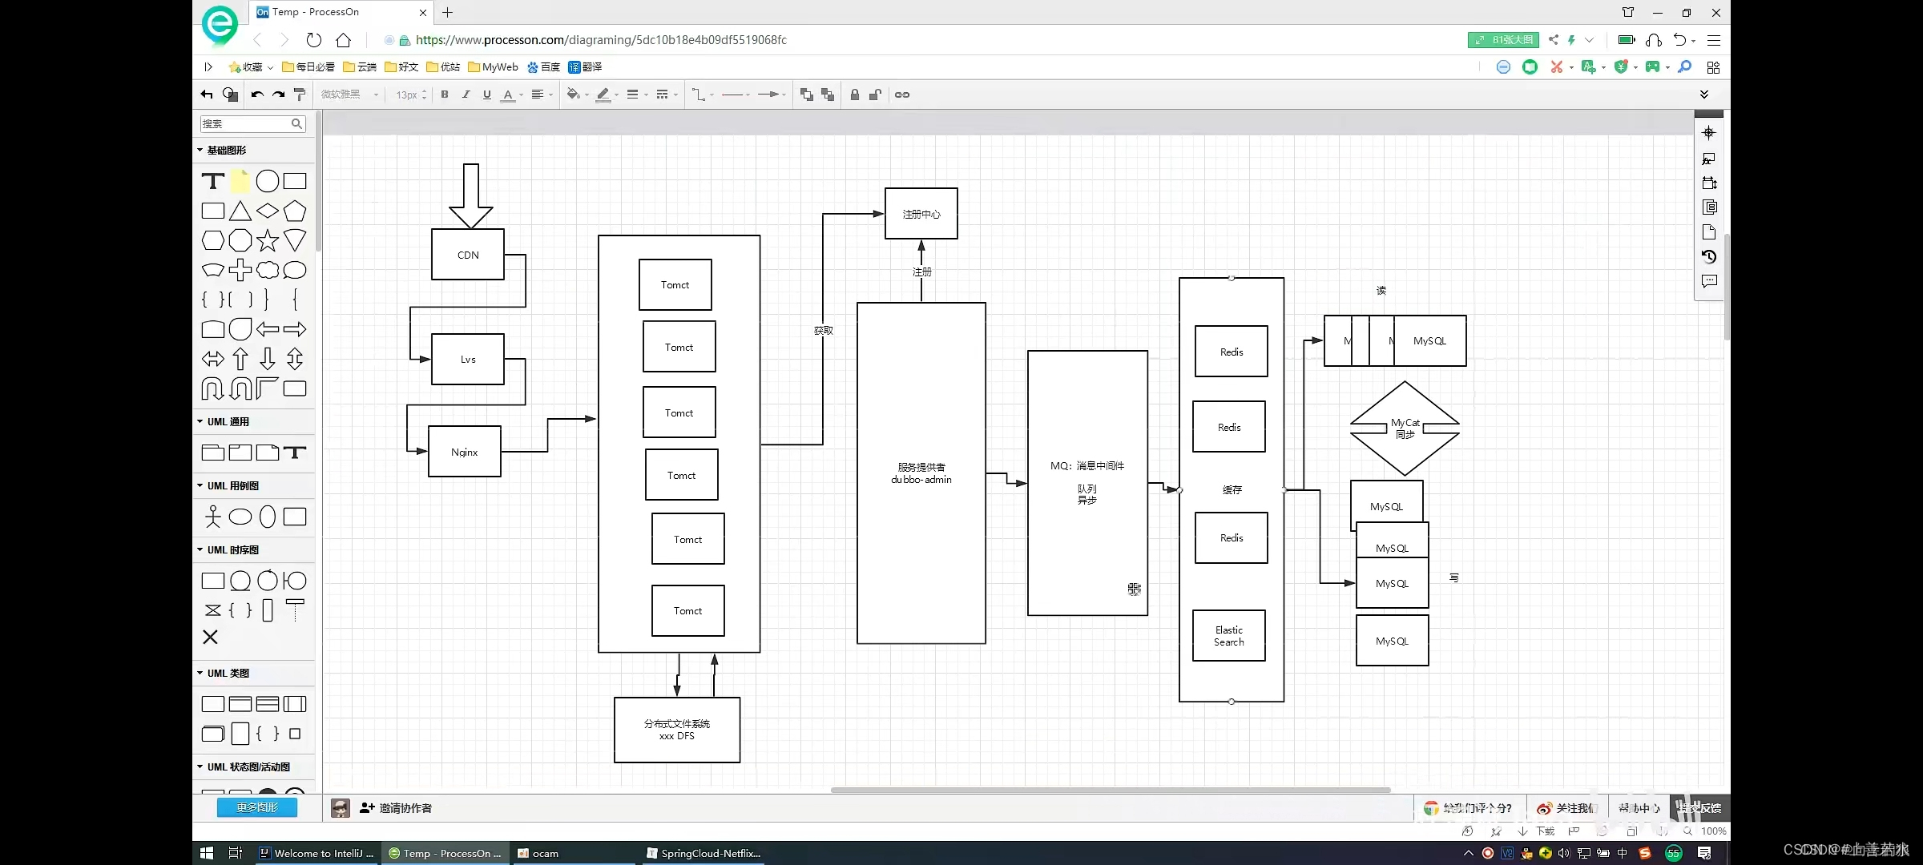Open the history clock panel icon
Image resolution: width=1923 pixels, height=865 pixels.
[1709, 257]
